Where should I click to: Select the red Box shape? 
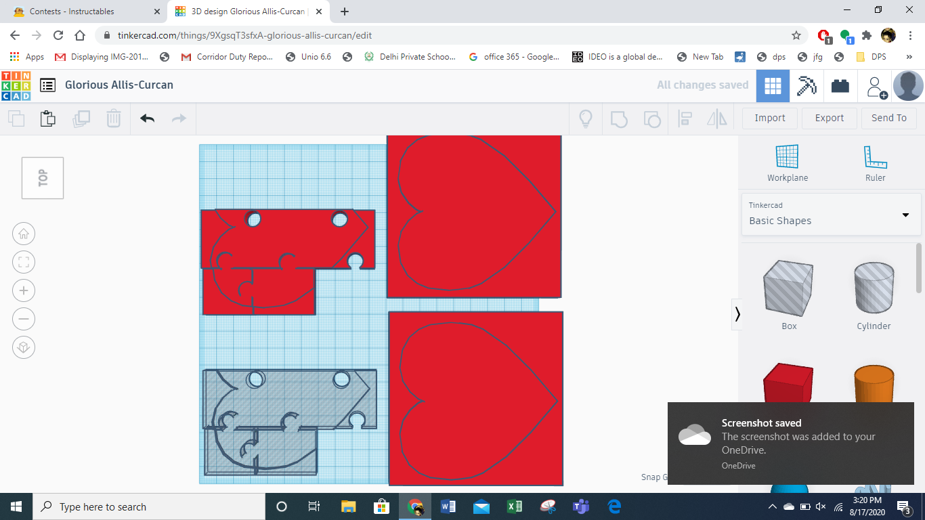[x=788, y=384]
